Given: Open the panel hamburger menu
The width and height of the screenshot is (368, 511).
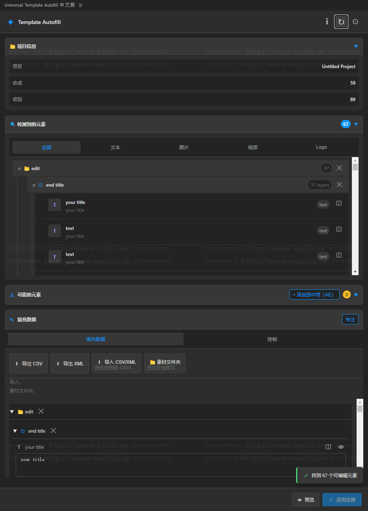Looking at the screenshot, I should (81, 5).
